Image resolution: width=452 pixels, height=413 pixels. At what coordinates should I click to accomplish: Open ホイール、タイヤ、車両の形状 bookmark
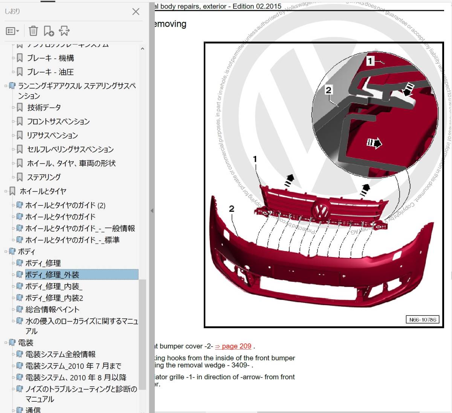pyautogui.click(x=71, y=163)
